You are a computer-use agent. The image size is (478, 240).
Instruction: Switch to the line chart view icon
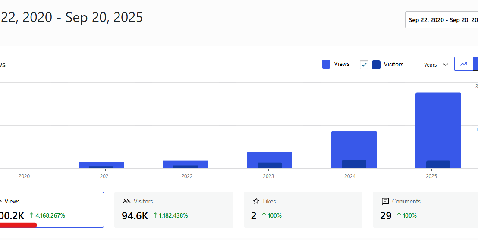click(x=463, y=64)
